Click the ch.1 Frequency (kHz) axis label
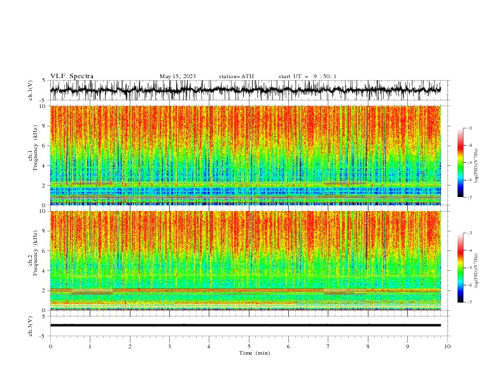 [34, 149]
